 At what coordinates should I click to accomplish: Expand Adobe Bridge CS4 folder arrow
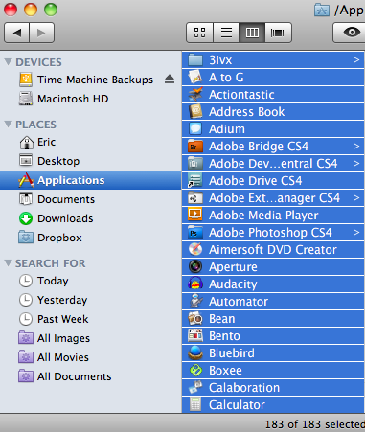[x=356, y=146]
